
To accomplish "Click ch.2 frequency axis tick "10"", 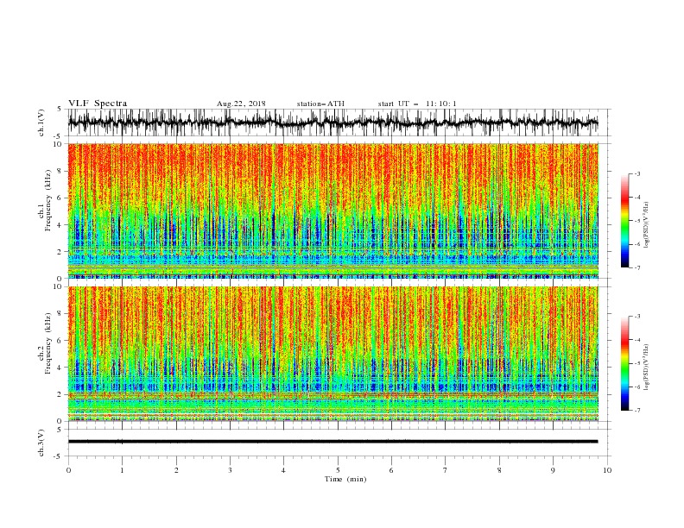I will pyautogui.click(x=58, y=286).
